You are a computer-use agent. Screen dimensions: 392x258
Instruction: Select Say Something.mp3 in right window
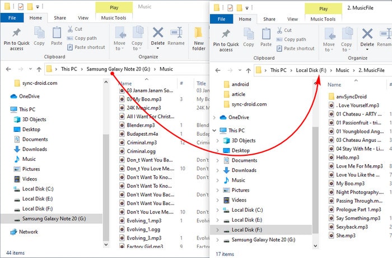358,218
